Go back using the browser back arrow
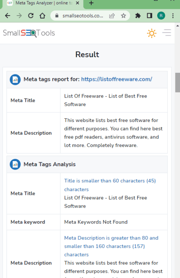This screenshot has height=278, width=180. click(x=8, y=16)
